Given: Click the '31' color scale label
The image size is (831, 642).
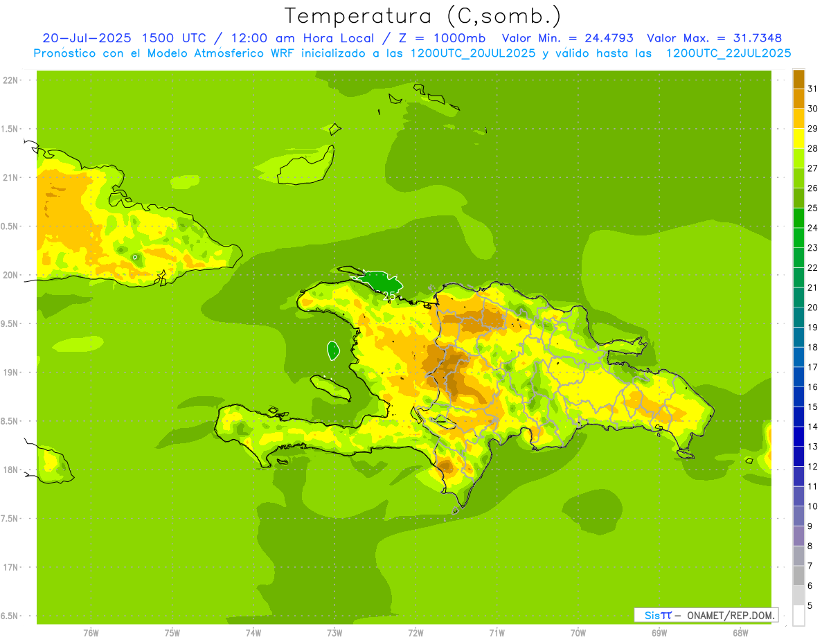Looking at the screenshot, I should click(x=813, y=89).
